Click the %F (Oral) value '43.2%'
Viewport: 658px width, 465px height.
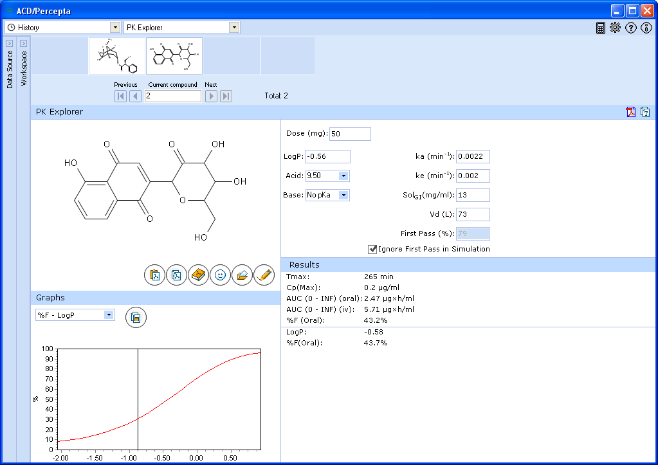click(376, 321)
